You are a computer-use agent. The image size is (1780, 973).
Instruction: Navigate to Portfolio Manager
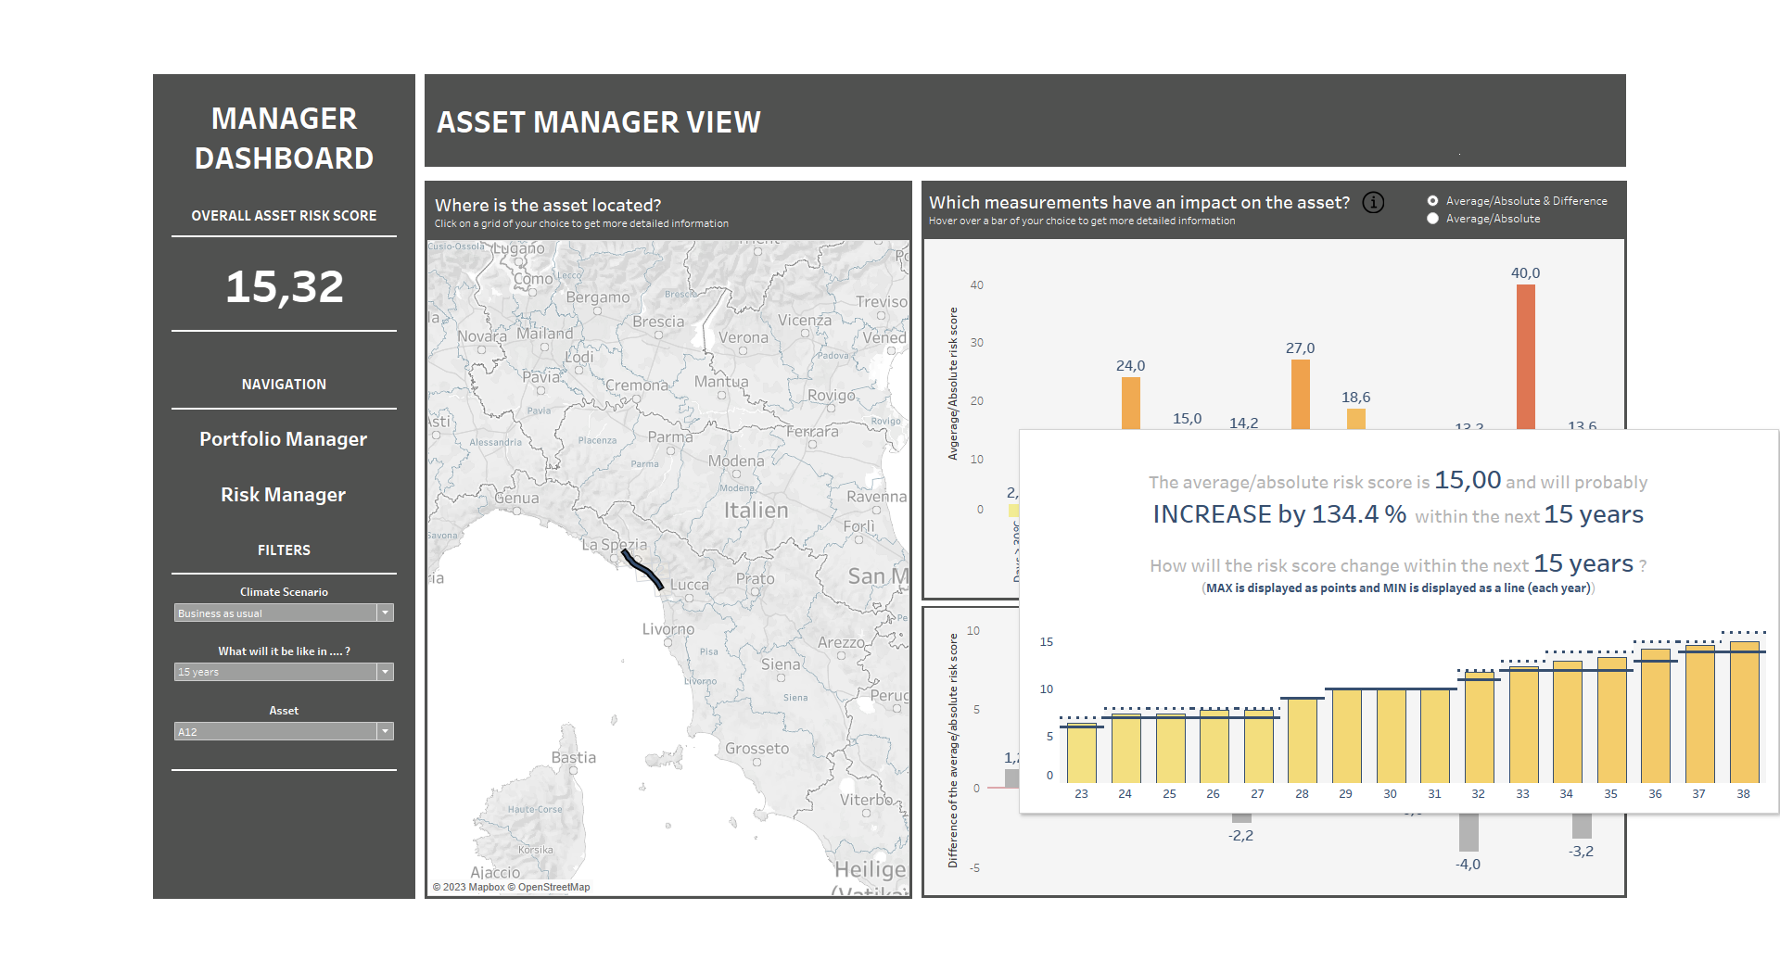point(283,439)
